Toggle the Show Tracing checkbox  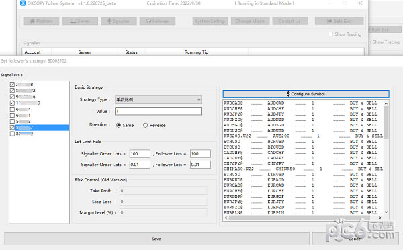(330, 34)
